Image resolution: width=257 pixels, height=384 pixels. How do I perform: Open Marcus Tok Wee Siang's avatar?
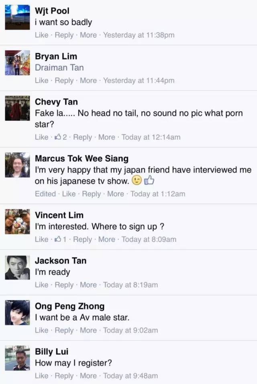click(x=17, y=165)
